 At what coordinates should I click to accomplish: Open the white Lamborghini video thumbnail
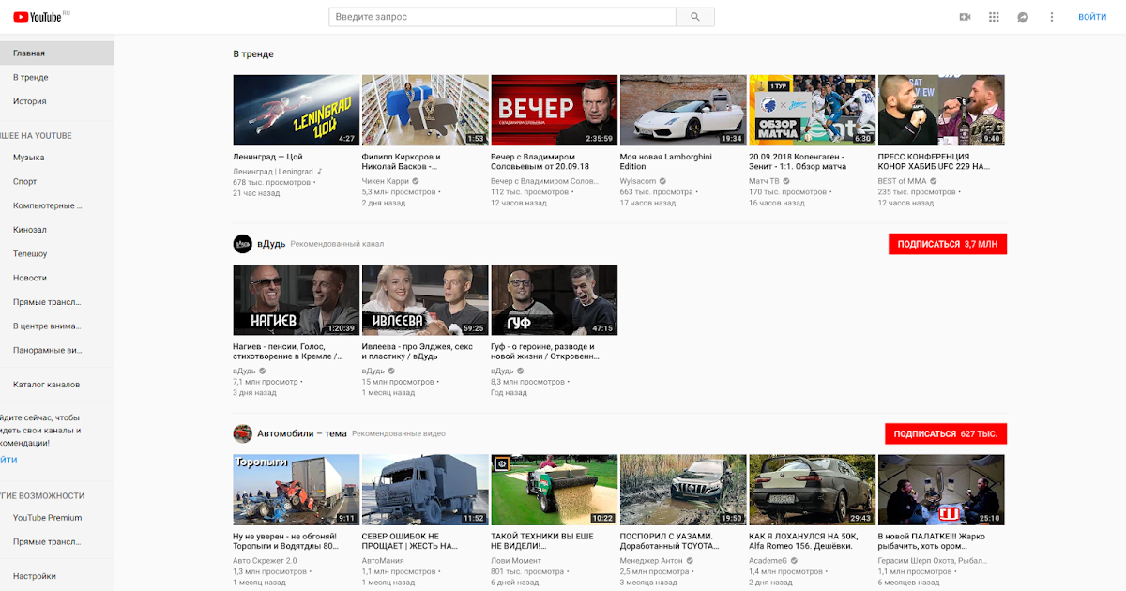pyautogui.click(x=683, y=110)
